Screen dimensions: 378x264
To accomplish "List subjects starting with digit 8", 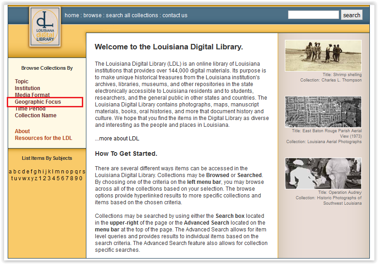I will point(72,178).
